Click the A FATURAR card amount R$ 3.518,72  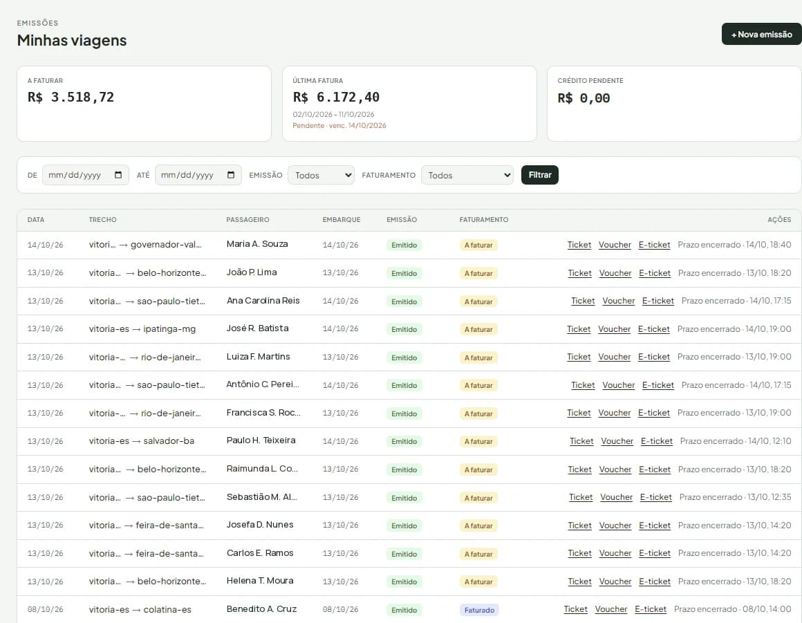pos(71,97)
